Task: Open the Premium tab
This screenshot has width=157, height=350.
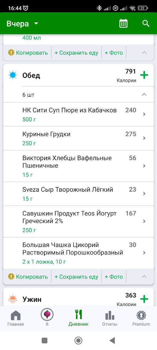Action: pos(141,319)
